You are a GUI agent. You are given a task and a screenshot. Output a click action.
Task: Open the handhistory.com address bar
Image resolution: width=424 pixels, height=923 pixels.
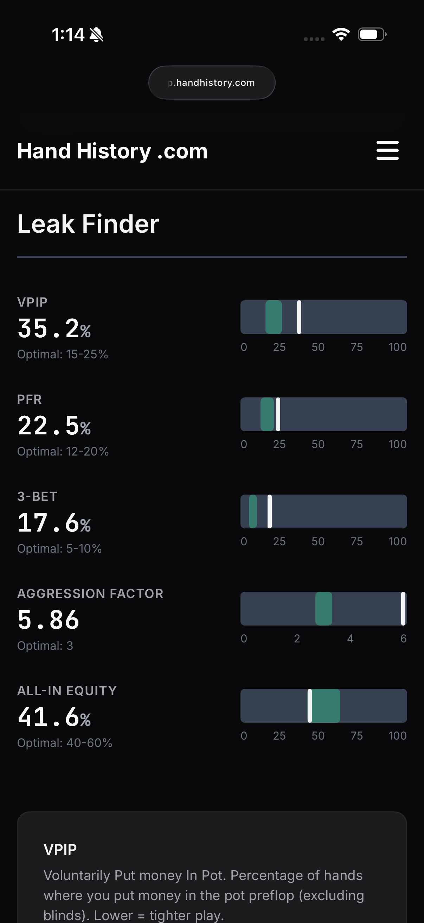coord(212,82)
